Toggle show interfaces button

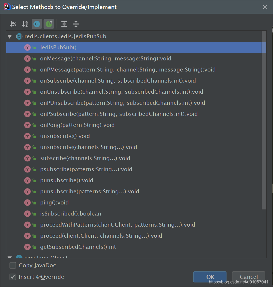[49, 24]
